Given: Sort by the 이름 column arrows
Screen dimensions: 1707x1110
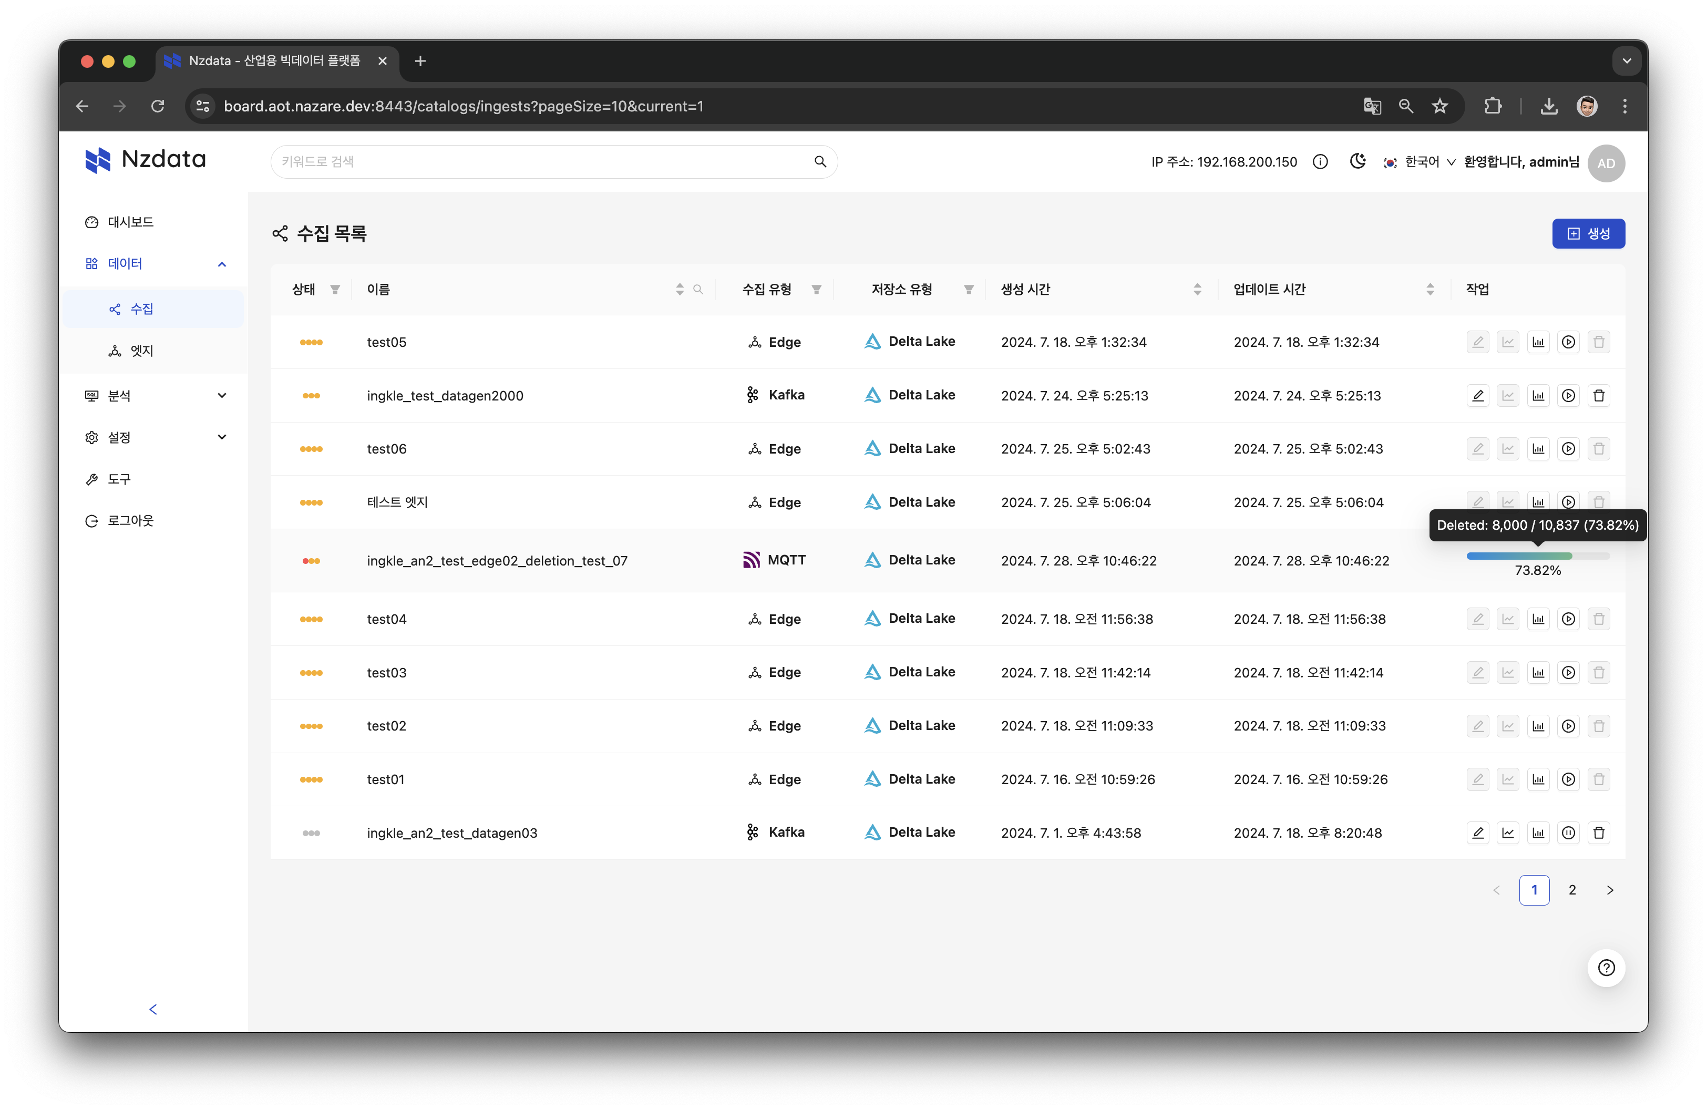Looking at the screenshot, I should click(679, 289).
